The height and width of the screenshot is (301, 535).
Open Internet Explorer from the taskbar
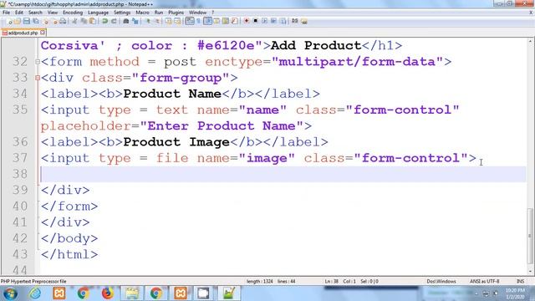pos(35,293)
